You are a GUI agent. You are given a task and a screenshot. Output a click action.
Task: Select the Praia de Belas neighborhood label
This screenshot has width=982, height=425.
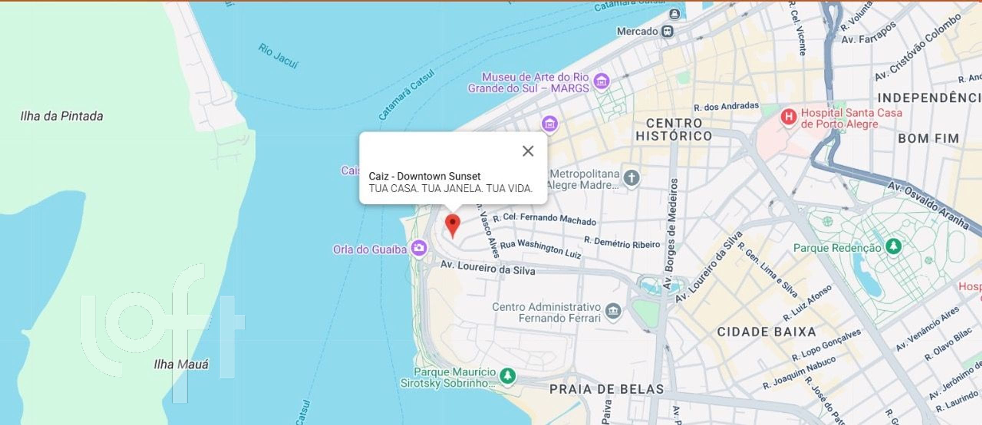click(607, 389)
